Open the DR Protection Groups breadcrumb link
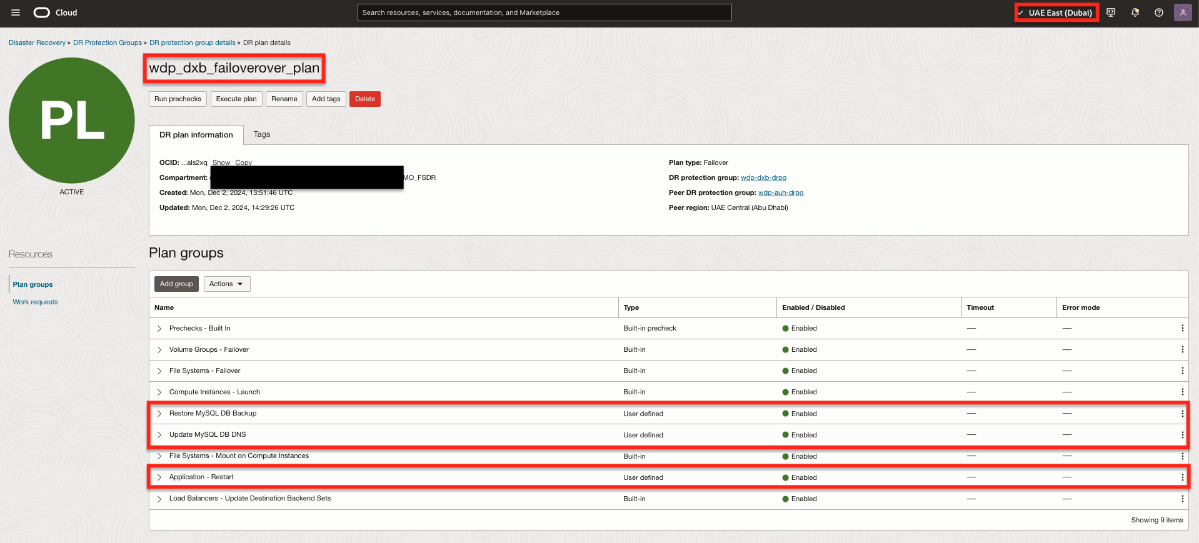1199x543 pixels. pos(108,43)
